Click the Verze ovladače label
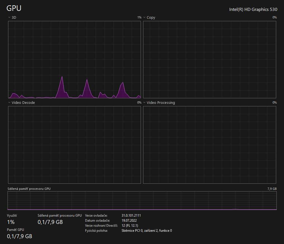 click(x=96, y=216)
